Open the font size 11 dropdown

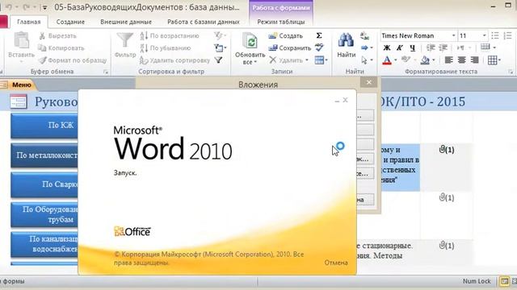click(x=485, y=35)
